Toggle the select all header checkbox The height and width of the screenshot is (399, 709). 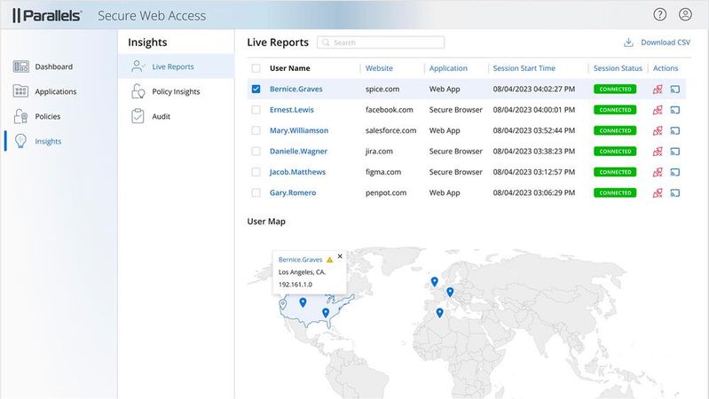(x=256, y=68)
